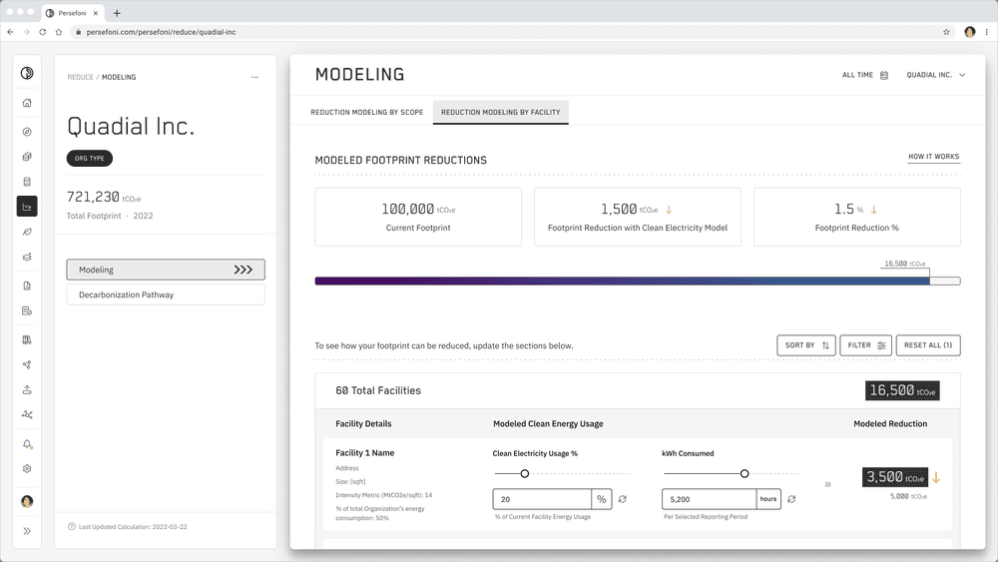Image resolution: width=998 pixels, height=562 pixels.
Task: Click the 60 Total Facilities heading
Action: (378, 390)
